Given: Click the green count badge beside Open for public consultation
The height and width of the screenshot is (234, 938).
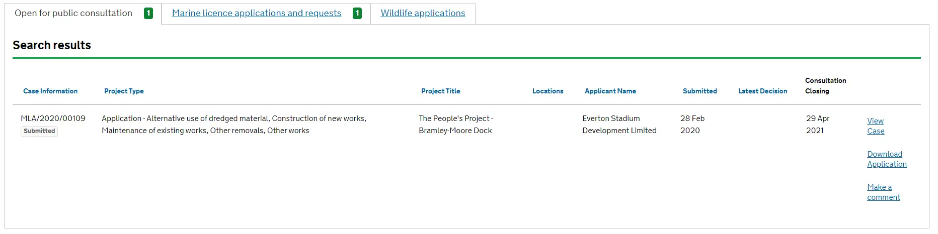Looking at the screenshot, I should tap(148, 14).
